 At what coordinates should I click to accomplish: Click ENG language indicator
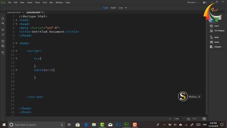click(205, 125)
